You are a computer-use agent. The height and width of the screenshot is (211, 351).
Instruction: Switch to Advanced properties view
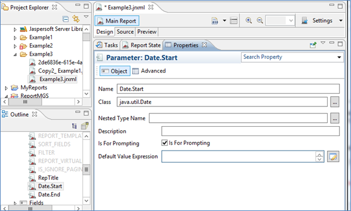149,71
